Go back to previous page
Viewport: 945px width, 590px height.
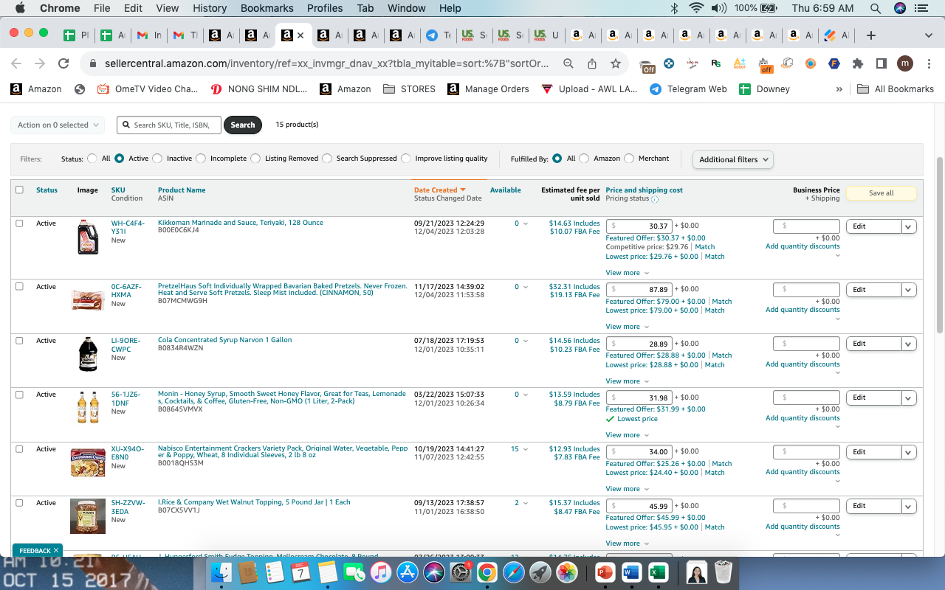[16, 64]
